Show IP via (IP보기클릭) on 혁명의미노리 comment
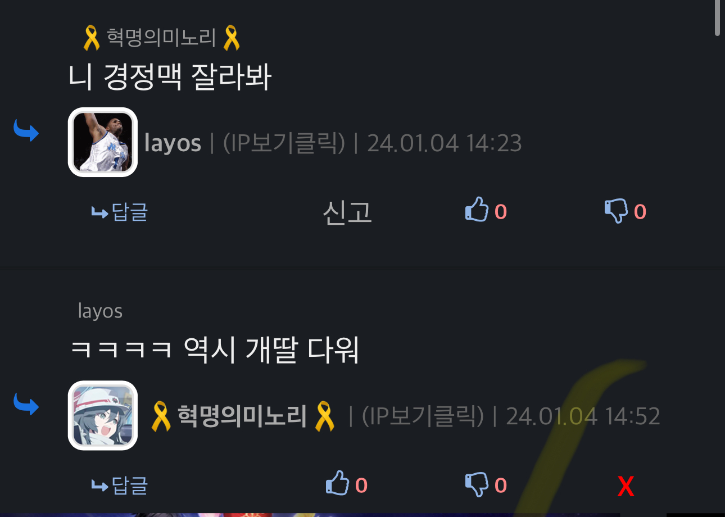This screenshot has width=725, height=517. [x=423, y=416]
